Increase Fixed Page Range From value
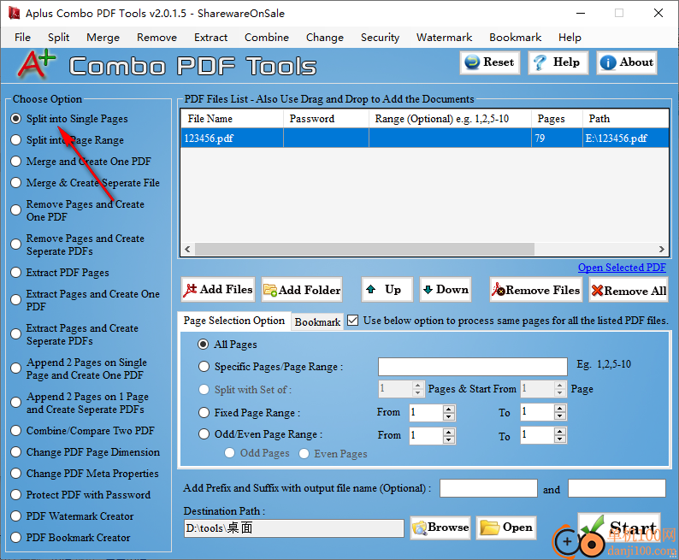The image size is (679, 560). tap(449, 409)
